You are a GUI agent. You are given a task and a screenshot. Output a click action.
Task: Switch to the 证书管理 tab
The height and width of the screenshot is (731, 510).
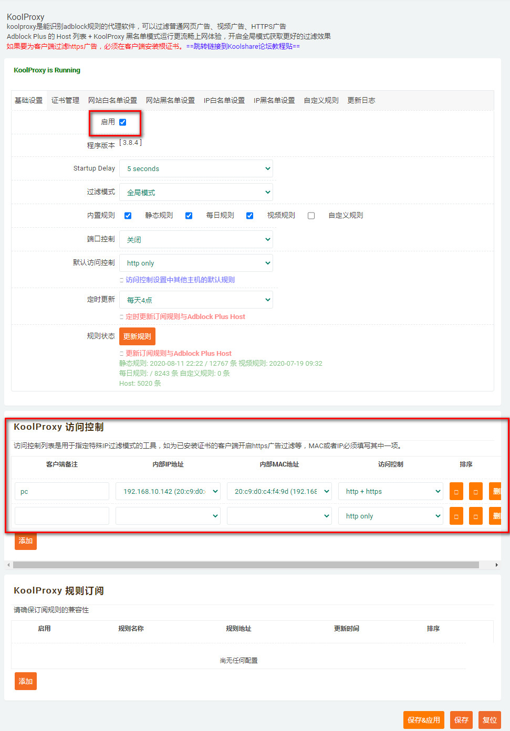point(65,100)
